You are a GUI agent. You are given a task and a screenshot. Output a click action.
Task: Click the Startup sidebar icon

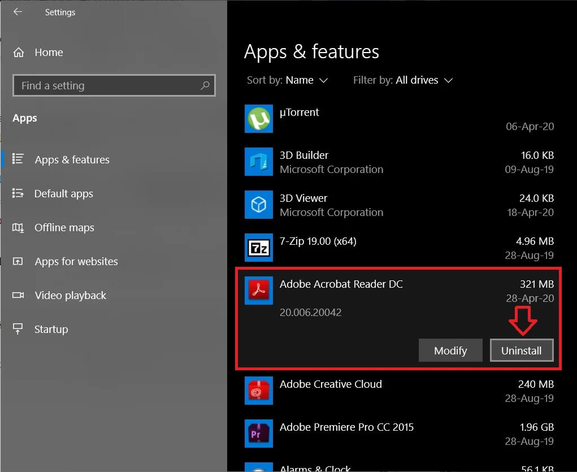tap(18, 329)
